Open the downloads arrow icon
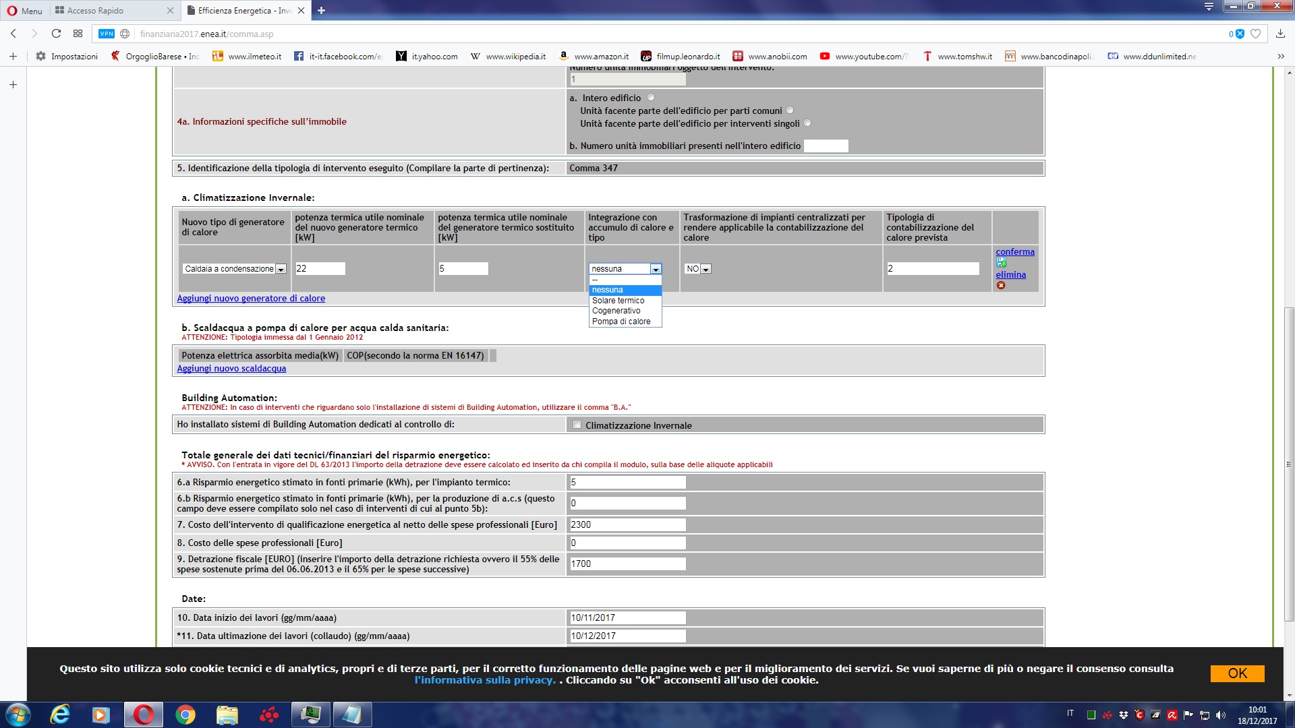Viewport: 1295px width, 728px height. pos(1280,34)
